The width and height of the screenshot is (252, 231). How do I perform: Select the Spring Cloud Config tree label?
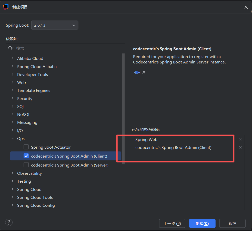(36, 205)
